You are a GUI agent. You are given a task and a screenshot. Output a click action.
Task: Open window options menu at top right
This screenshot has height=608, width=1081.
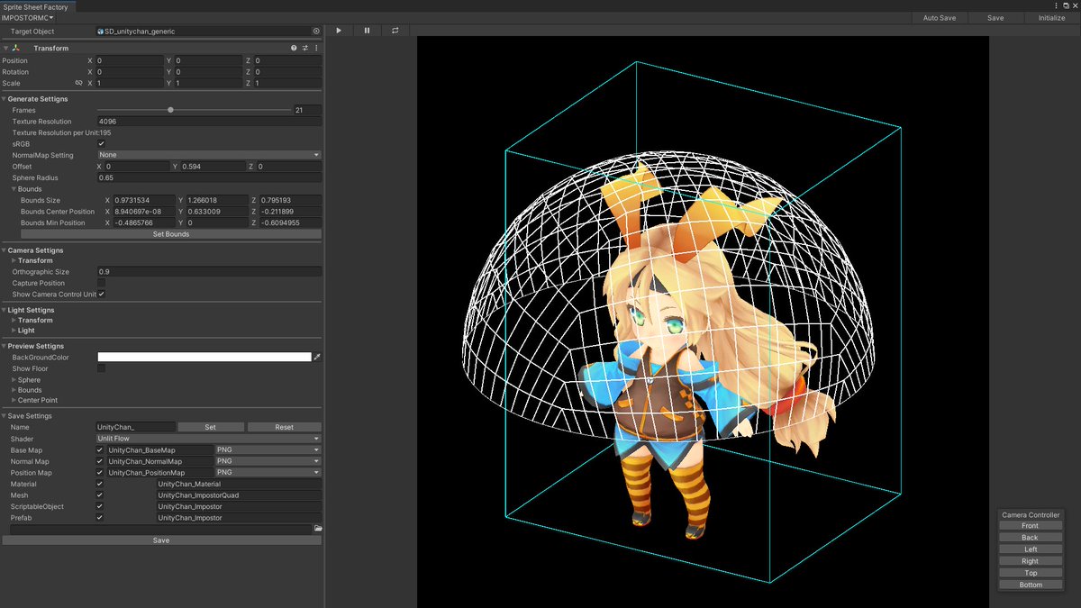1058,6
